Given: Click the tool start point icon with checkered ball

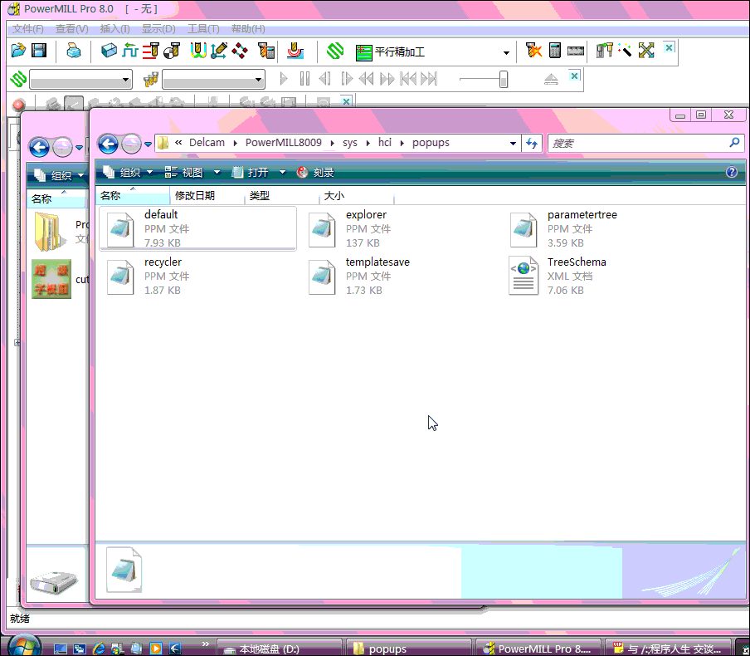Looking at the screenshot, I should pyautogui.click(x=171, y=51).
